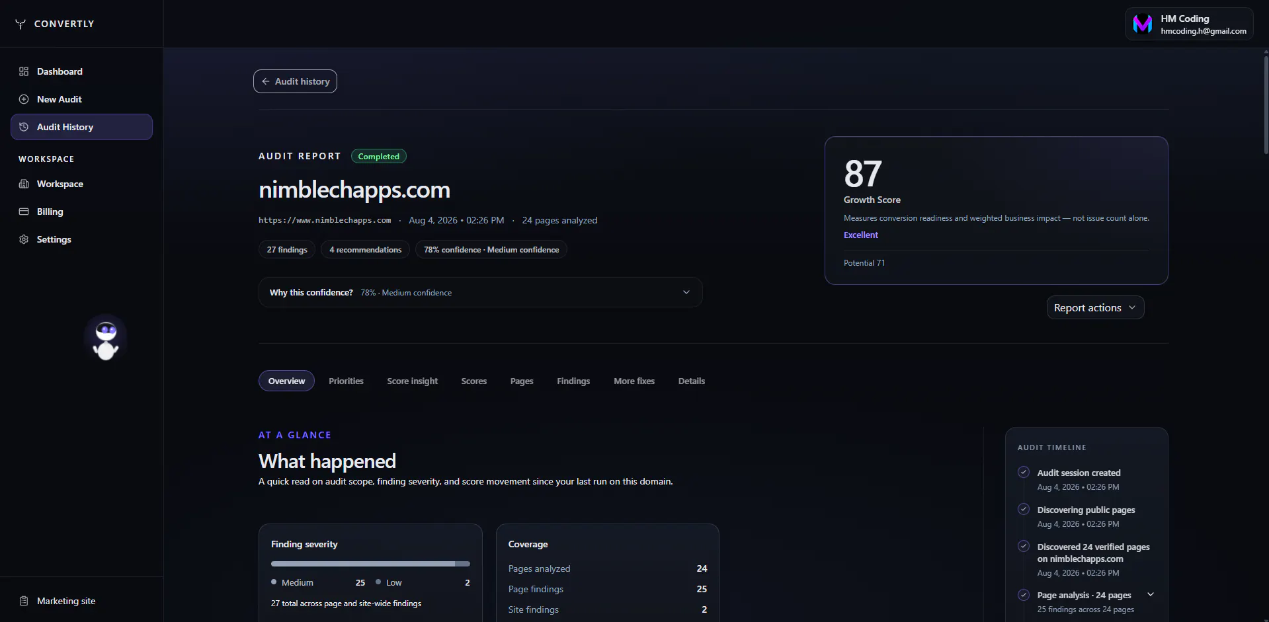Viewport: 1269px width, 622px height.
Task: Click the 78% confidence chip
Action: click(x=491, y=249)
